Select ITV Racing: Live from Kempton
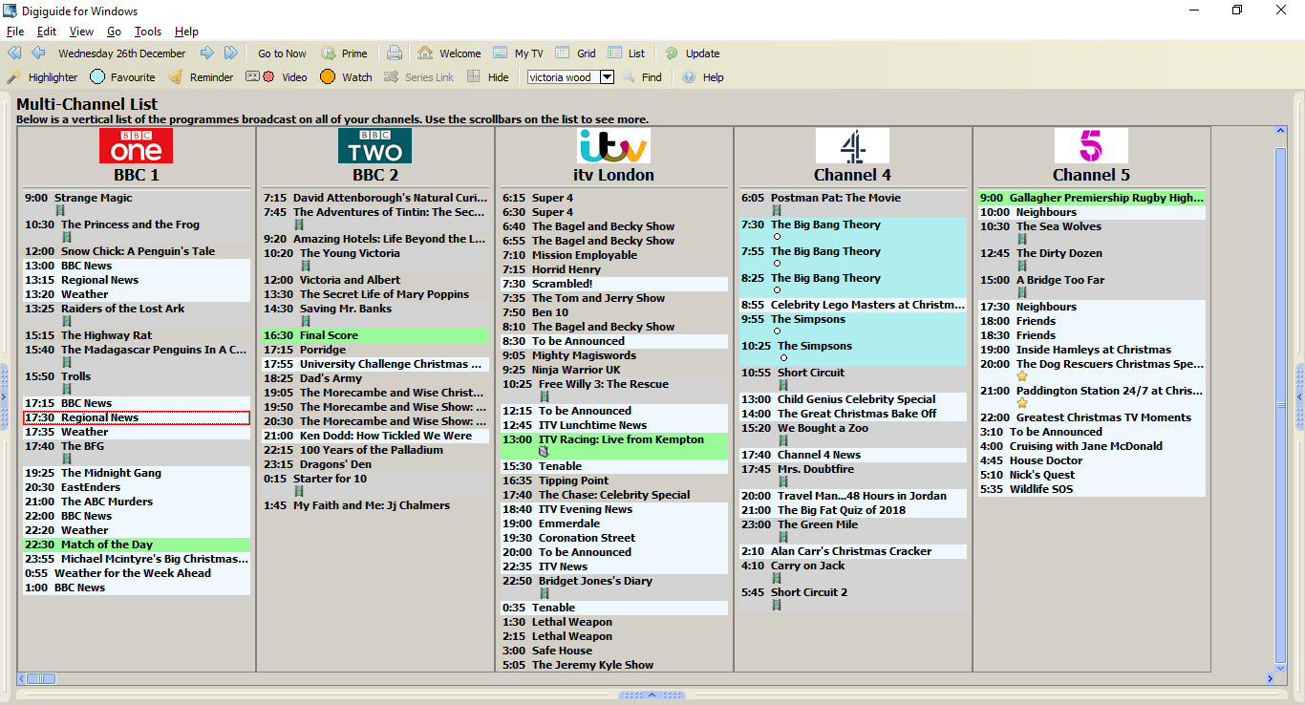1305x705 pixels. tap(614, 446)
